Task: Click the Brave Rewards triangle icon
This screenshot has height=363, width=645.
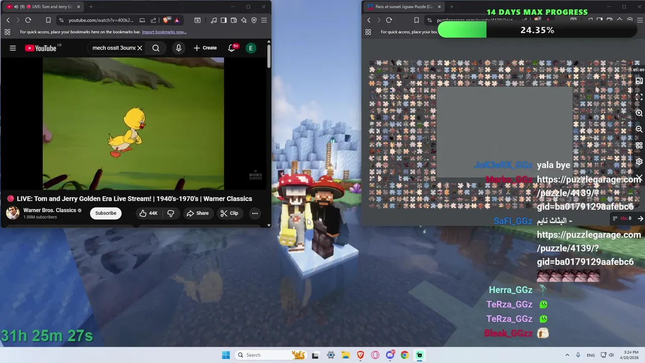Action: point(176,20)
